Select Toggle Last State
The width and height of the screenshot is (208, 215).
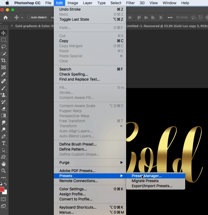click(x=90, y=19)
